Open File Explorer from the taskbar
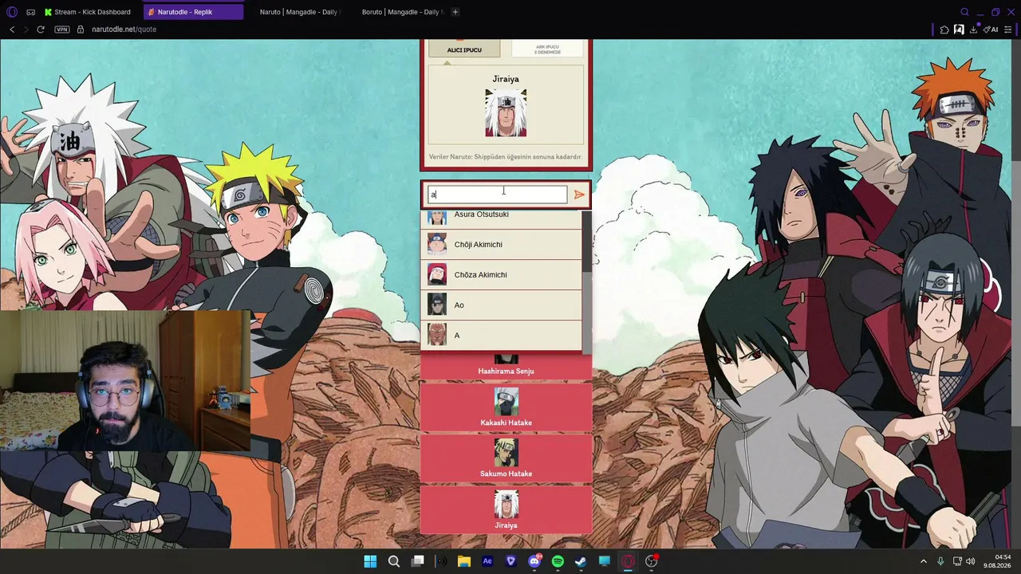The width and height of the screenshot is (1021, 574). pyautogui.click(x=464, y=561)
